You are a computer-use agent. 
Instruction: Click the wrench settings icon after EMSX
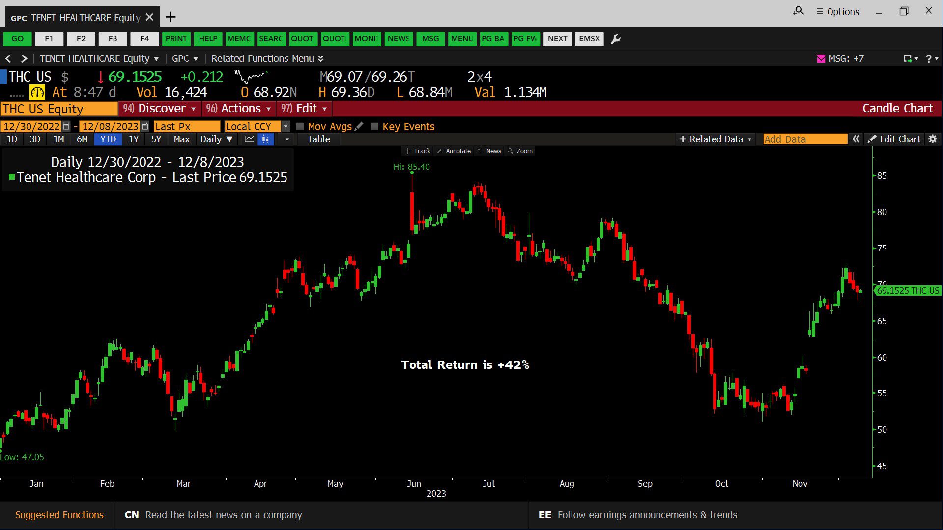coord(615,39)
